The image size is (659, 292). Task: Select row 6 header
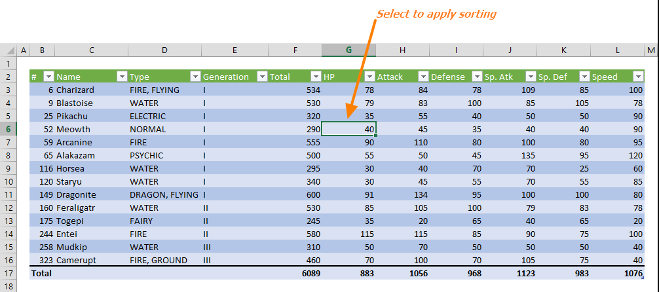(9, 129)
